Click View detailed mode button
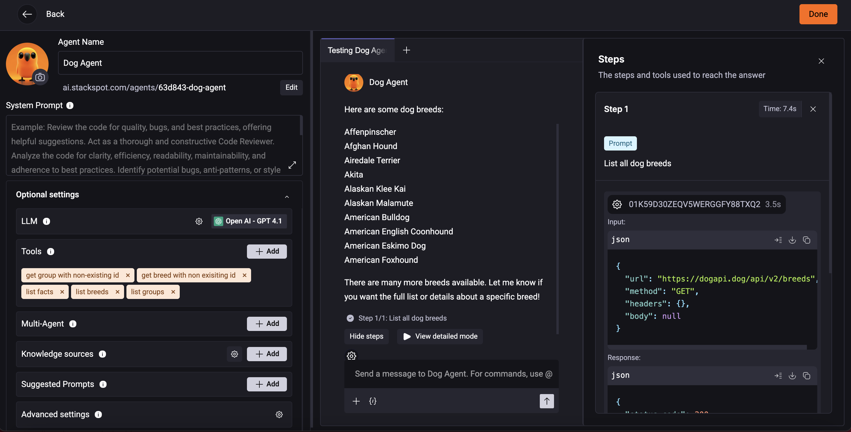851x432 pixels. [x=440, y=336]
